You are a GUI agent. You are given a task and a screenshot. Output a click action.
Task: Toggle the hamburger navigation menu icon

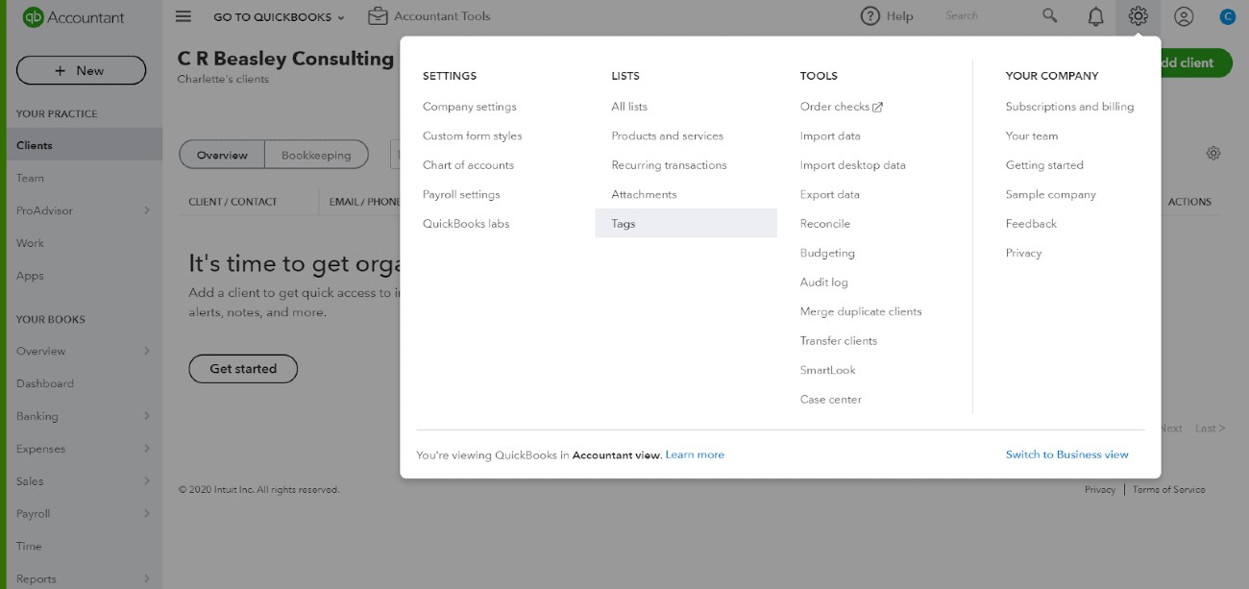[184, 16]
